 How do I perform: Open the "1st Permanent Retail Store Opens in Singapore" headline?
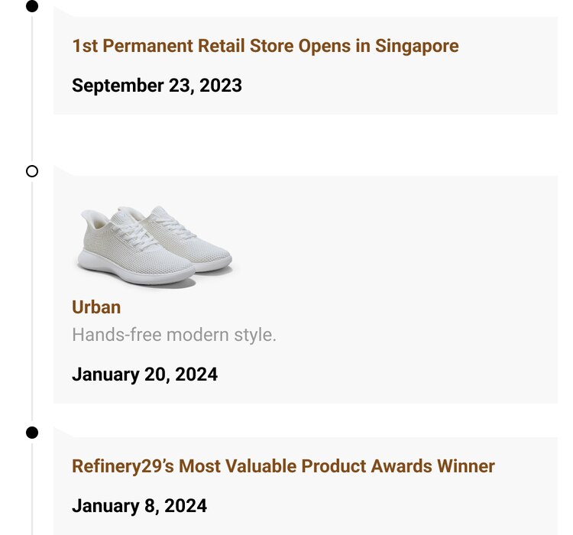265,46
